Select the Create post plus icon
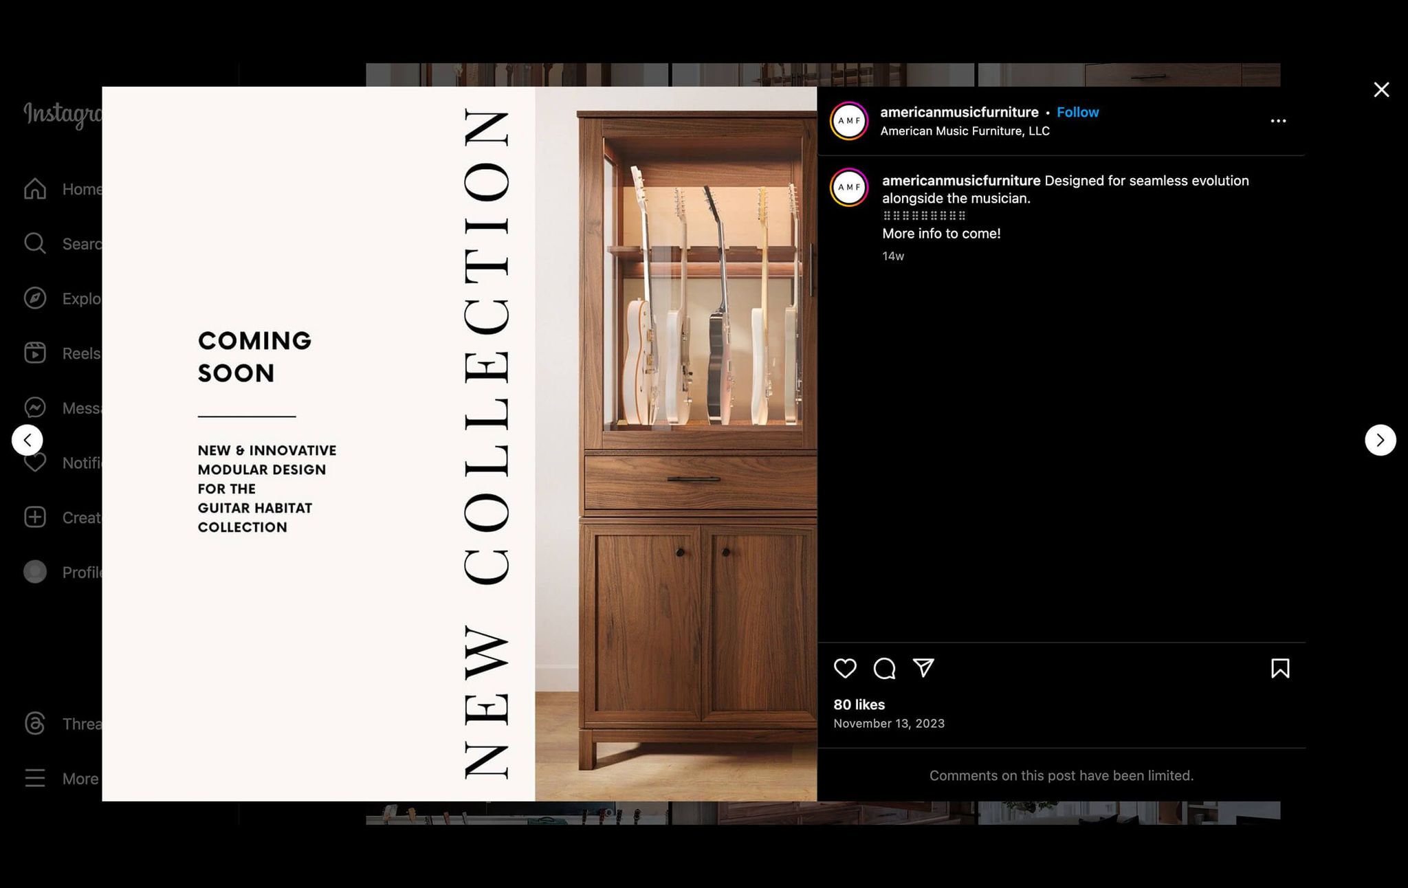The width and height of the screenshot is (1408, 888). coord(35,518)
